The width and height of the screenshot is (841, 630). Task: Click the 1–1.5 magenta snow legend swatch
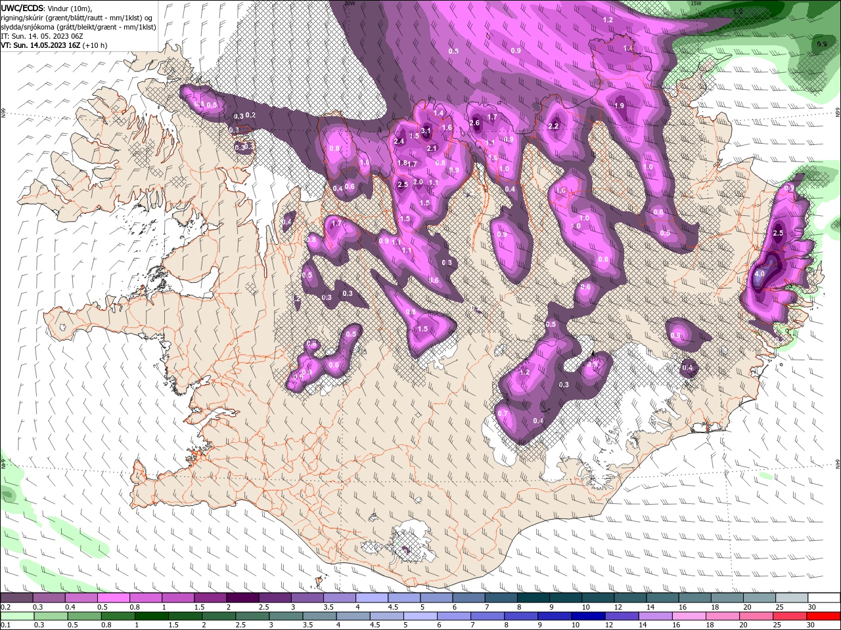[179, 598]
